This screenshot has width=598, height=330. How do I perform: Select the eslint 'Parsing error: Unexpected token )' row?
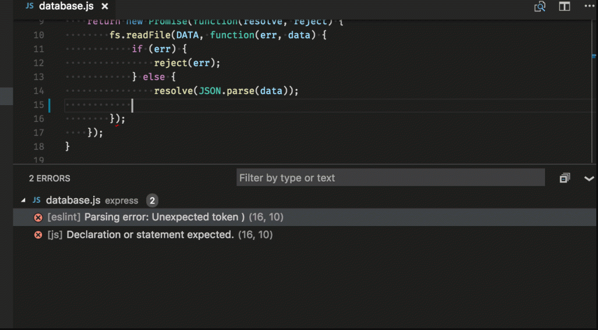305,217
